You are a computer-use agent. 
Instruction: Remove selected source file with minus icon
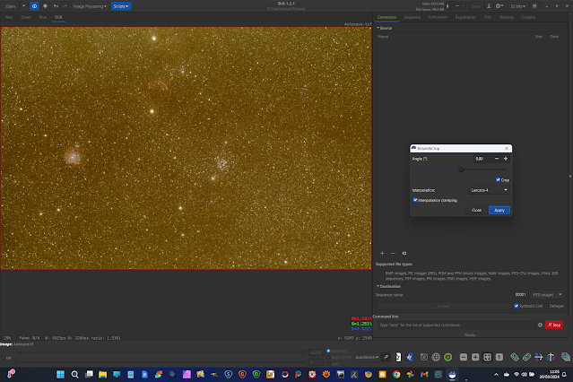tap(393, 253)
